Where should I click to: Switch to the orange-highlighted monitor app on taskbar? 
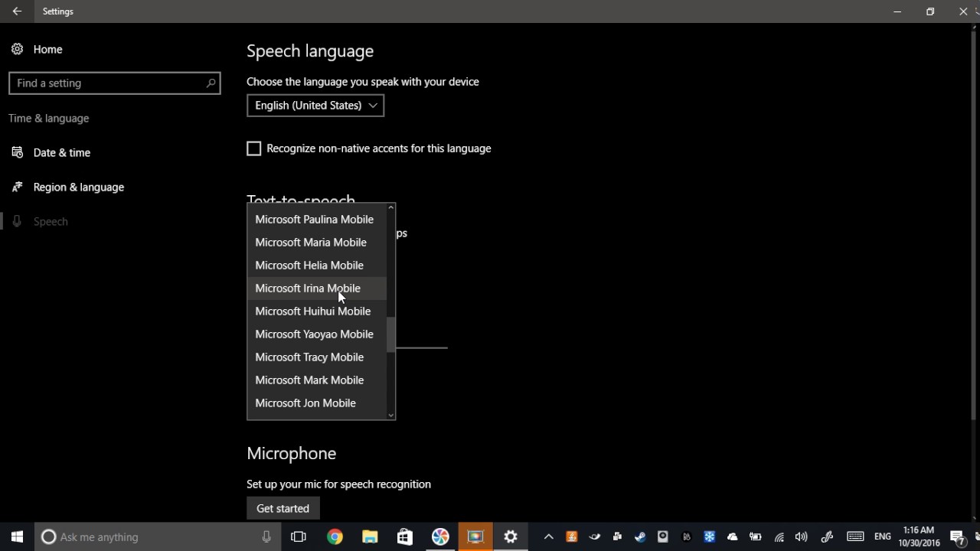(x=475, y=537)
